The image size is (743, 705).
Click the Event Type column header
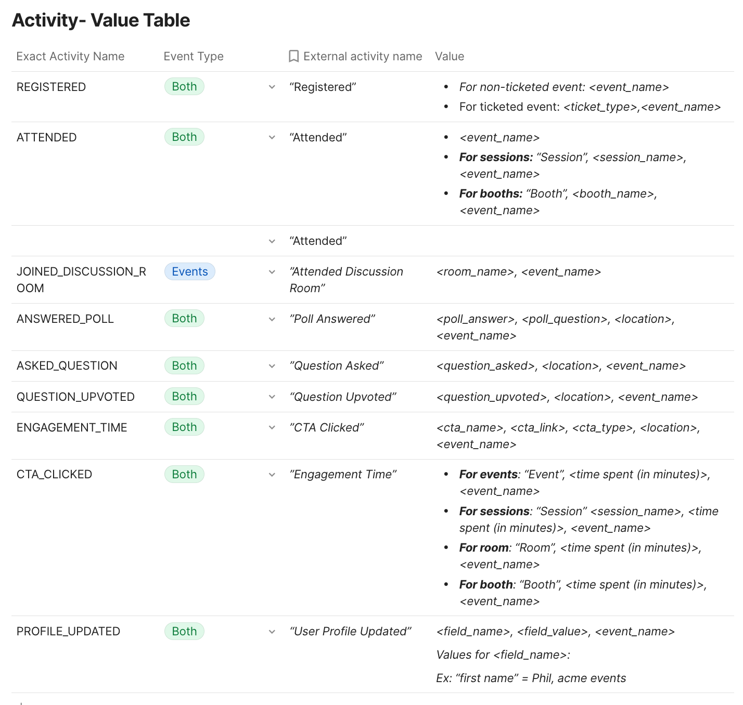click(x=194, y=56)
